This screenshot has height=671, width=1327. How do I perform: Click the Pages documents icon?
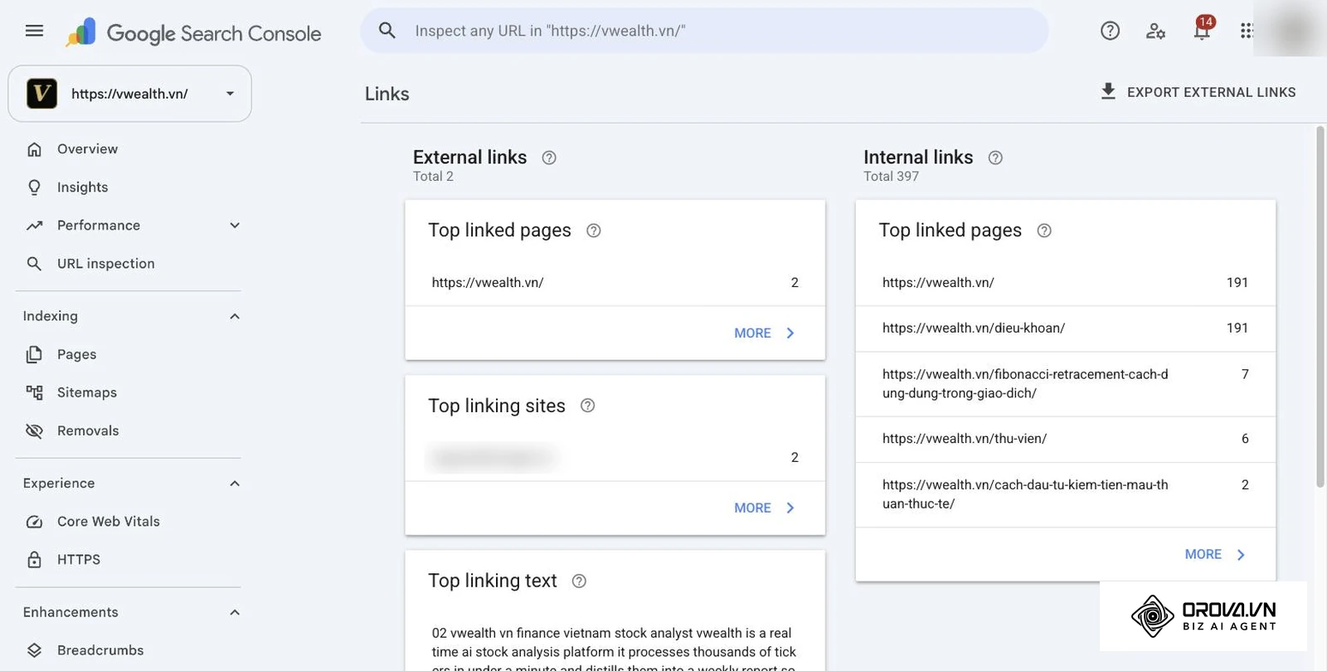[34, 354]
